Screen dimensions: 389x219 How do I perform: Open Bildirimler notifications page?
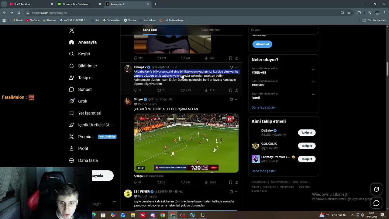(x=83, y=66)
